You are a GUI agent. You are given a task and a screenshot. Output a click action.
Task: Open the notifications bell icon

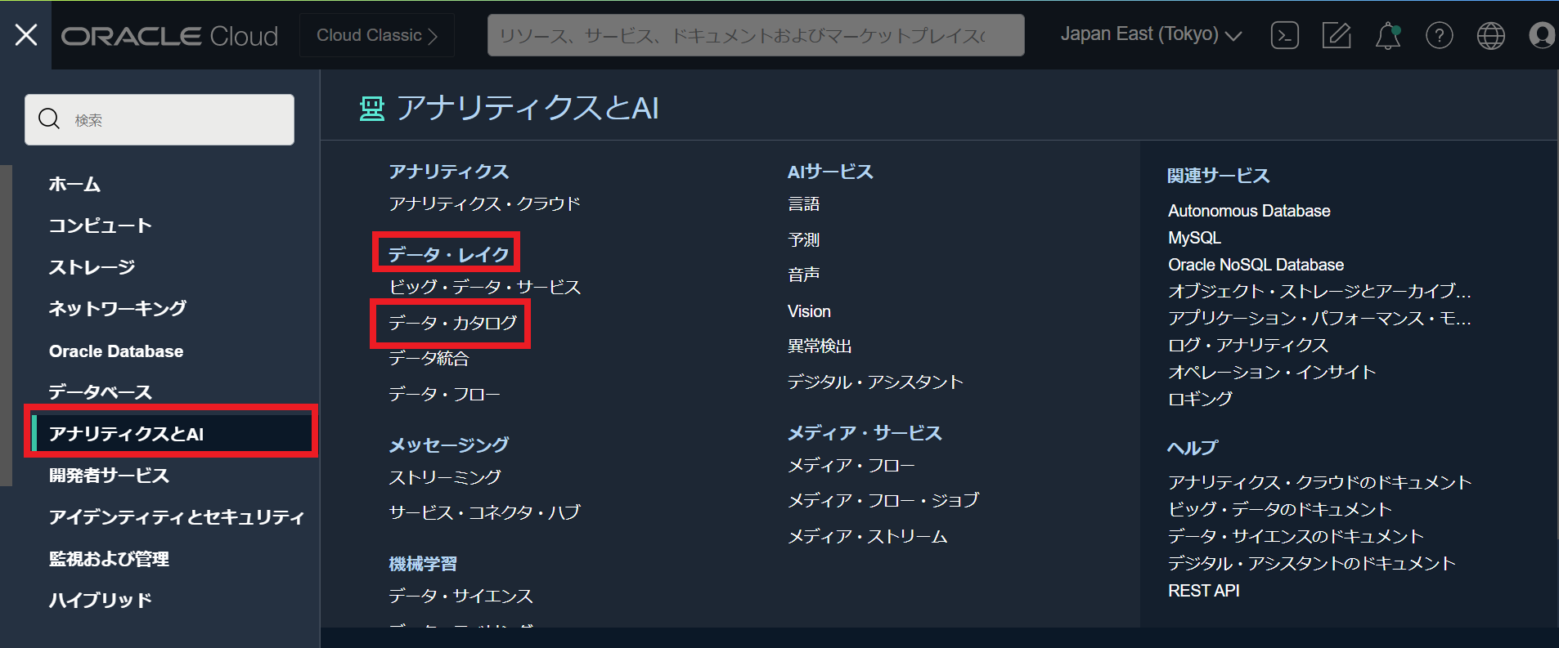point(1387,35)
